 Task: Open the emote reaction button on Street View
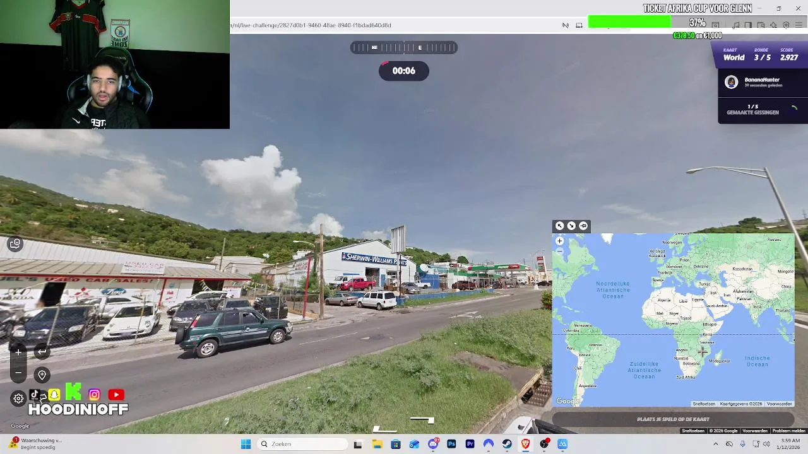point(15,243)
